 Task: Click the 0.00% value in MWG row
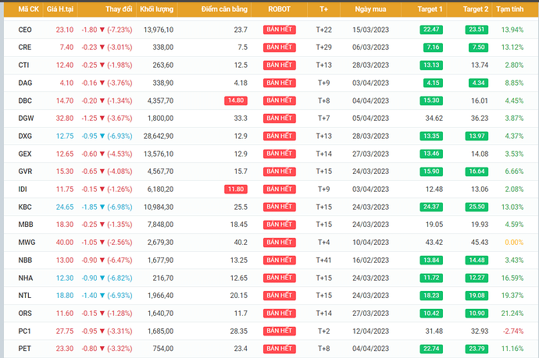pos(514,243)
